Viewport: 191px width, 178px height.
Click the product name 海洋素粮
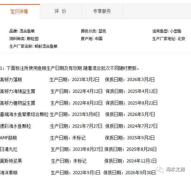[x=9, y=173]
